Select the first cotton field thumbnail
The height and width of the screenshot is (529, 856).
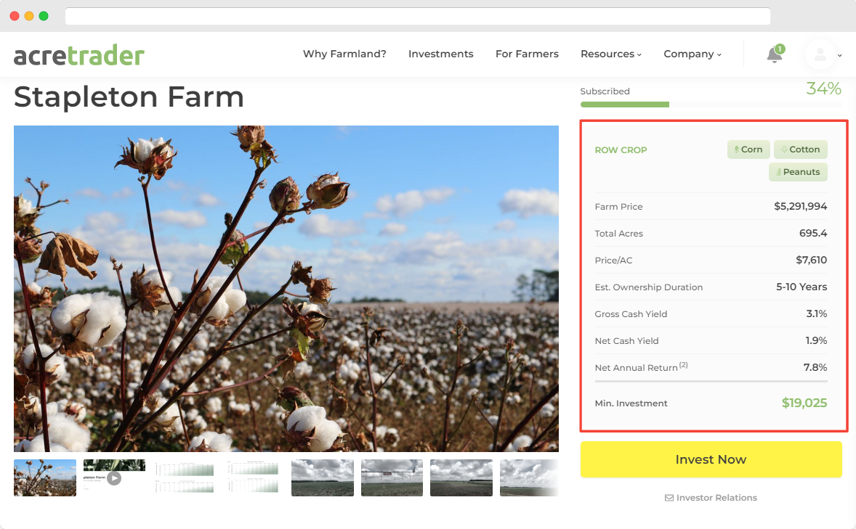pyautogui.click(x=44, y=477)
